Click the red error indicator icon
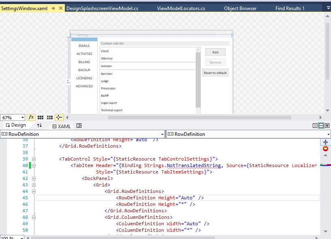331x239 pixels. (x=325, y=149)
